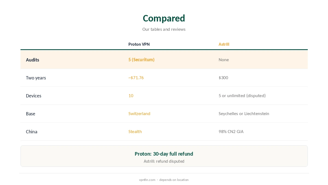Open the vpnfin.com footer link
The image size is (328, 185).
pos(147,180)
